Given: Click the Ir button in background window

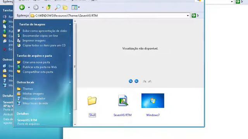Looking at the screenshot, I should [x=239, y=2].
